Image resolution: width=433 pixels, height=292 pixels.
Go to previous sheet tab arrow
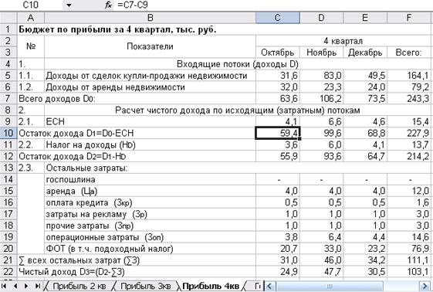coord(15,286)
